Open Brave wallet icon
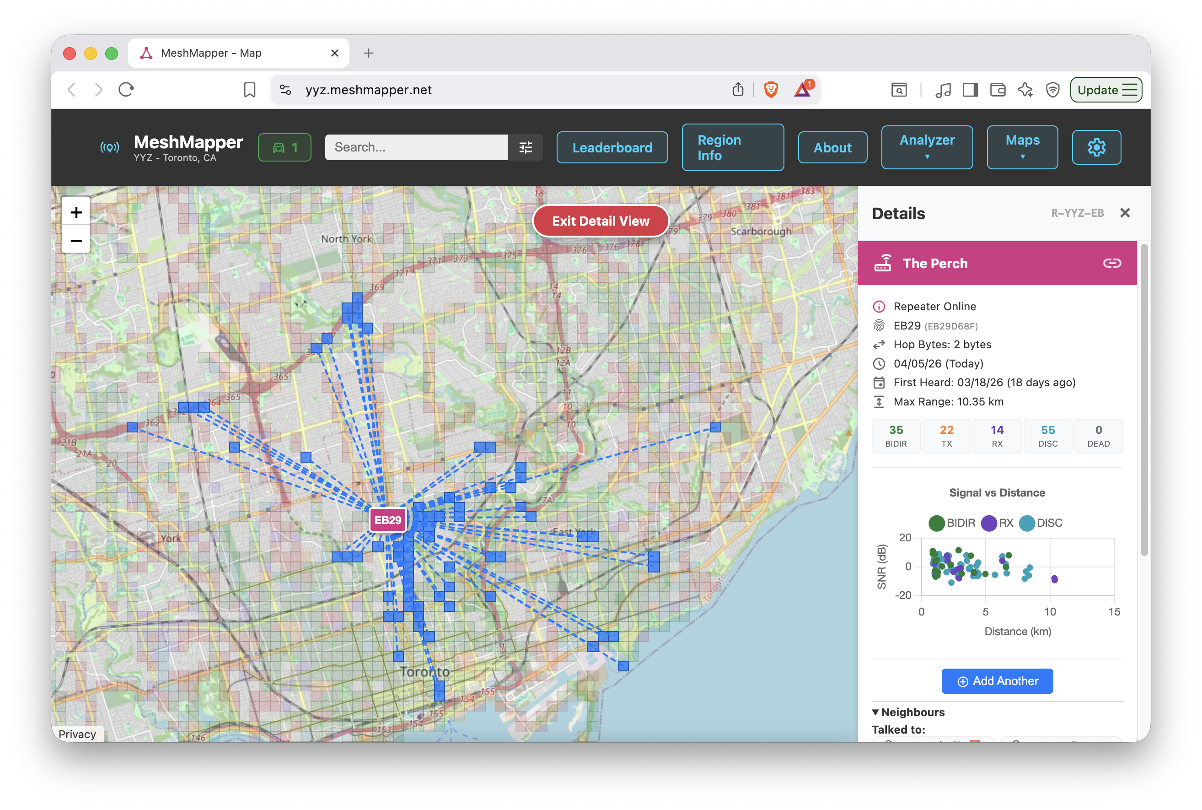 (998, 90)
